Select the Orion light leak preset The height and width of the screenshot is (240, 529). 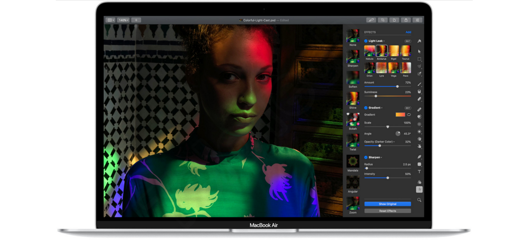point(369,68)
